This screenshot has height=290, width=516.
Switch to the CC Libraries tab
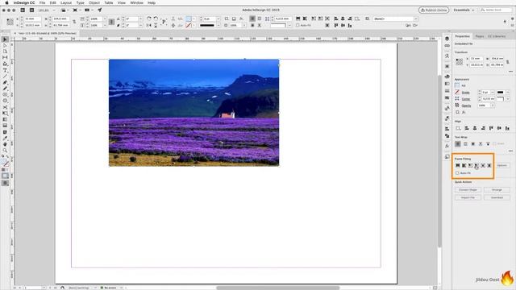[x=497, y=36]
